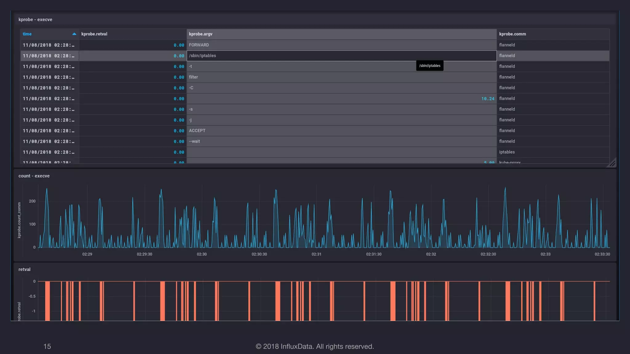The height and width of the screenshot is (354, 630).
Task: Sort by kprobe.comm column header
Action: click(x=512, y=34)
